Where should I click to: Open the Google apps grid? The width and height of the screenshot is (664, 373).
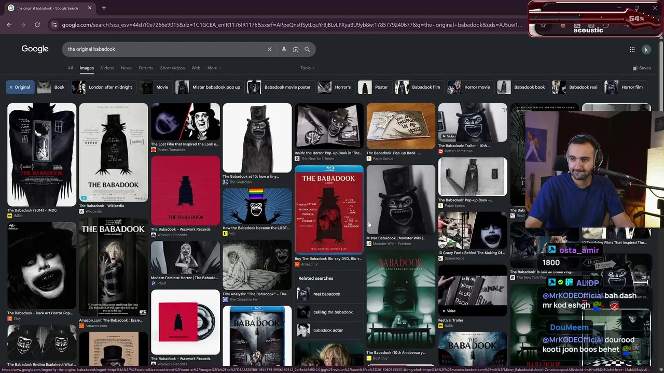tap(632, 49)
